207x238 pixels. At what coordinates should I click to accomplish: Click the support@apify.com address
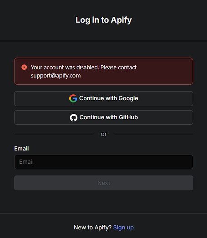point(56,76)
